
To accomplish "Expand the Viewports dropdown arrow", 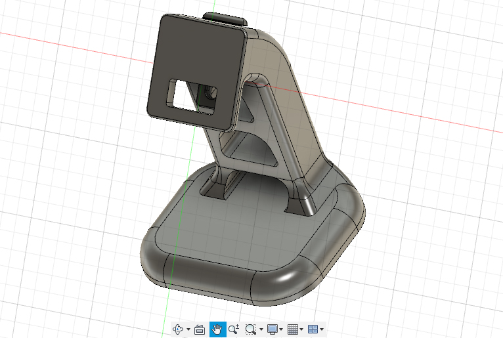I will tap(322, 329).
